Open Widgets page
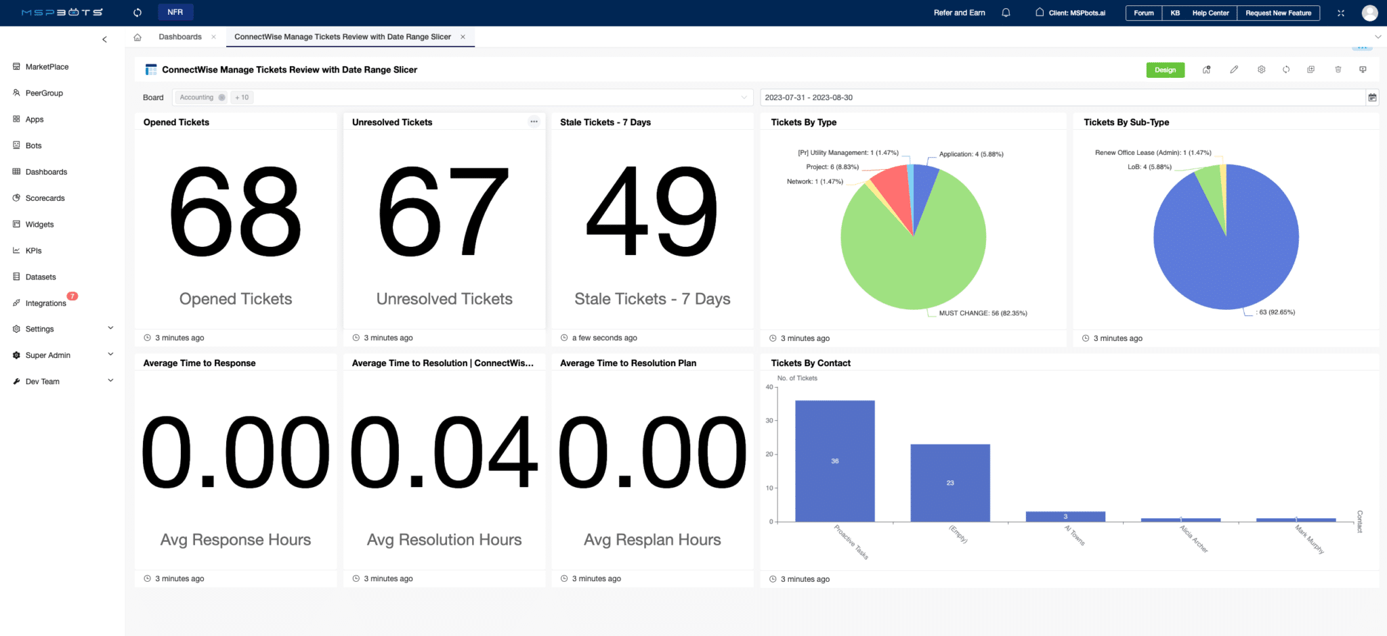The image size is (1387, 636). [39, 225]
